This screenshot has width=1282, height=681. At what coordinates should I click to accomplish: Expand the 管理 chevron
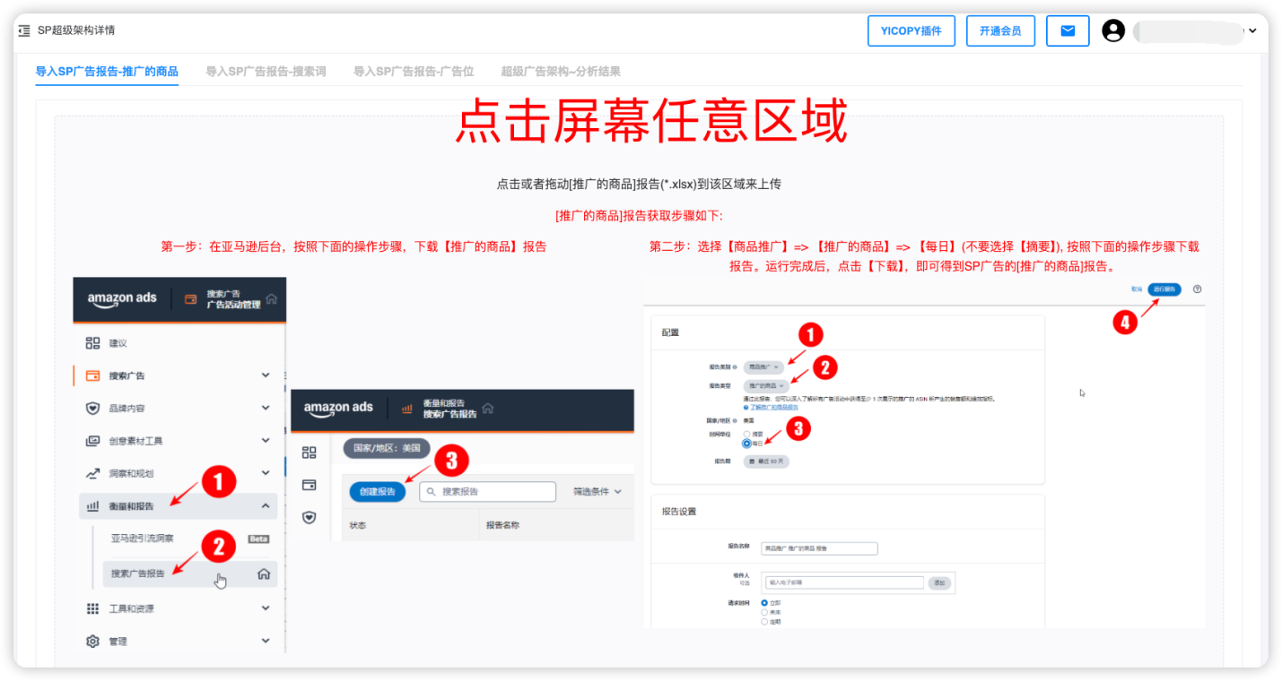[266, 642]
